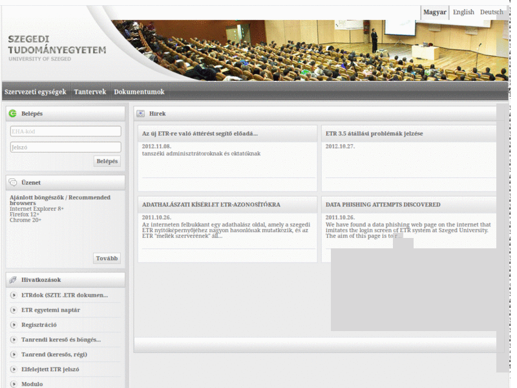Open Tantervek menu
The width and height of the screenshot is (517, 388).
[x=90, y=92]
